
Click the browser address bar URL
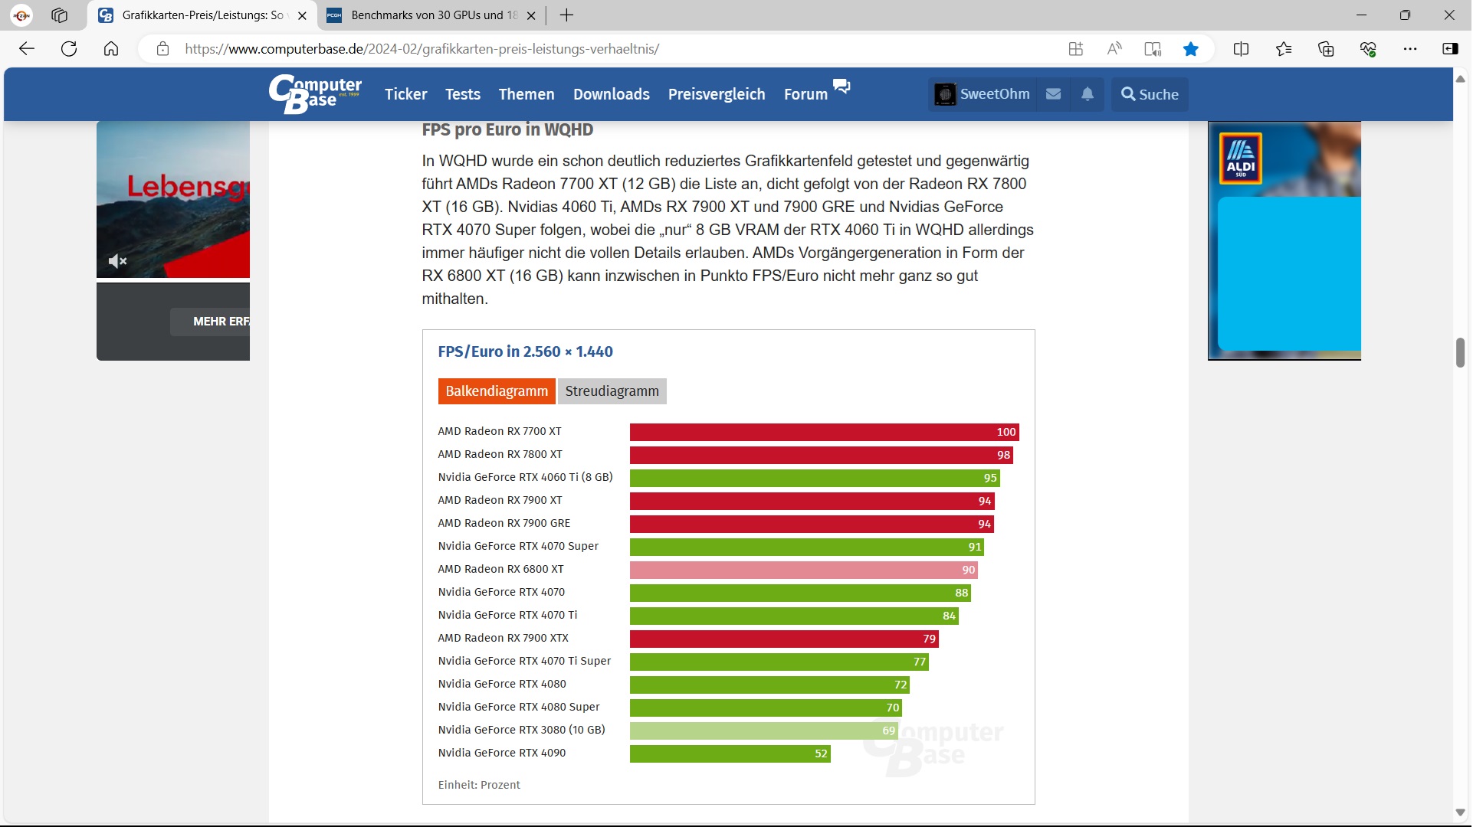(x=422, y=49)
